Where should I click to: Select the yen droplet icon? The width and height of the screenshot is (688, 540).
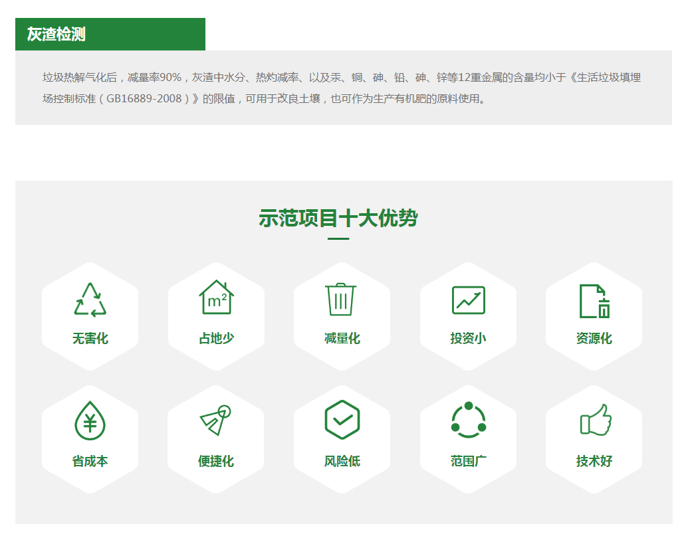click(x=90, y=420)
